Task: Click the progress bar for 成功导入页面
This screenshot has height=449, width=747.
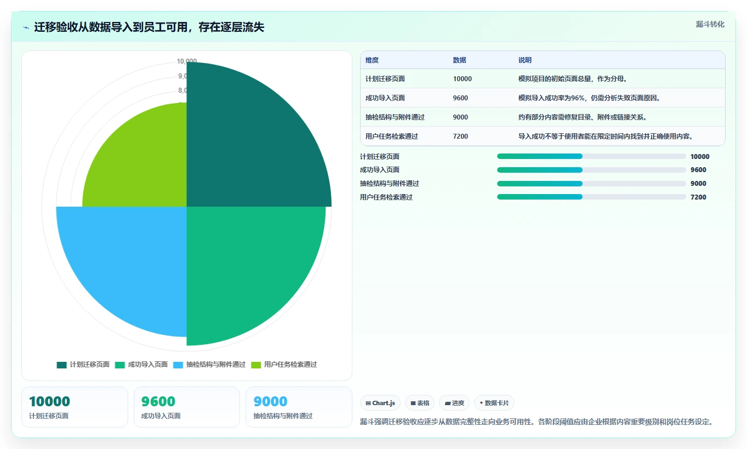Action: [591, 170]
